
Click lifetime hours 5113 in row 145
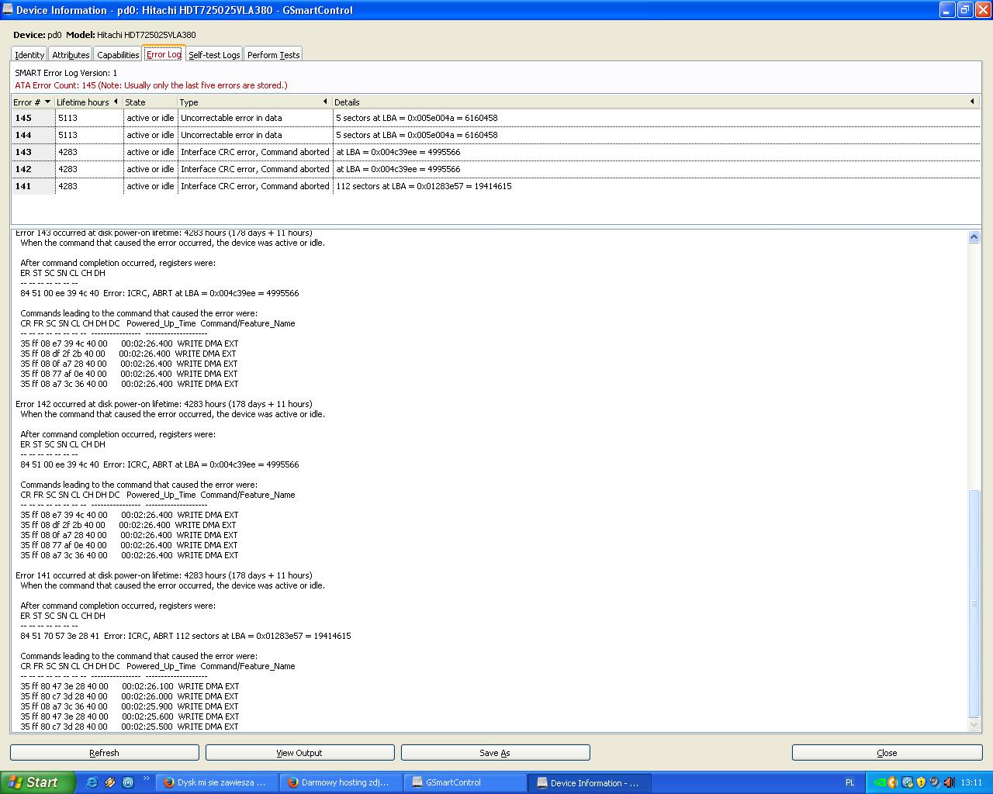[67, 118]
